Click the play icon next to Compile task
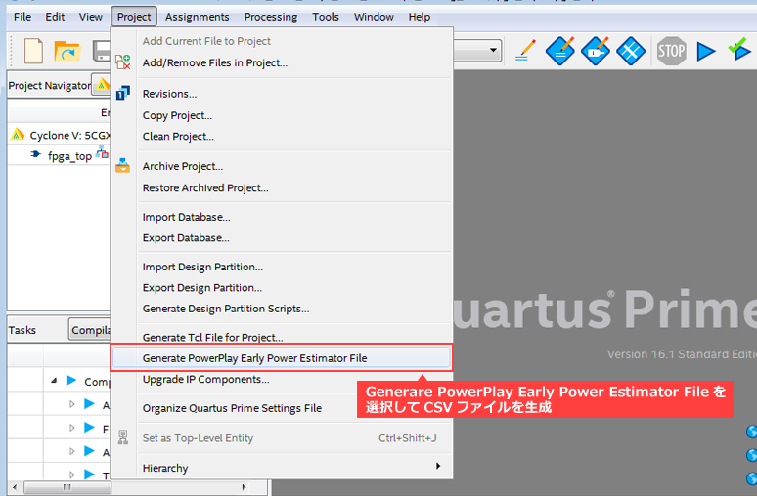Image resolution: width=757 pixels, height=496 pixels. 71,381
